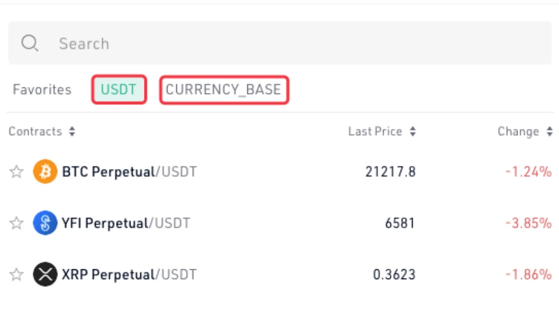Sort by Change using arrow icon

(549, 131)
